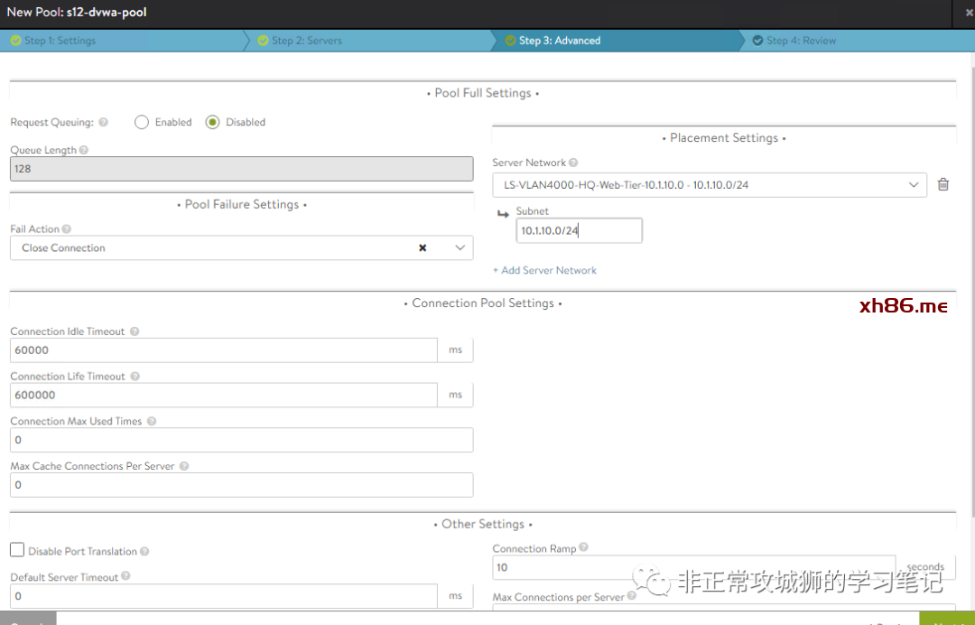This screenshot has height=625, width=975.
Task: Click help icon next to Connection Ramp
Action: (x=583, y=548)
